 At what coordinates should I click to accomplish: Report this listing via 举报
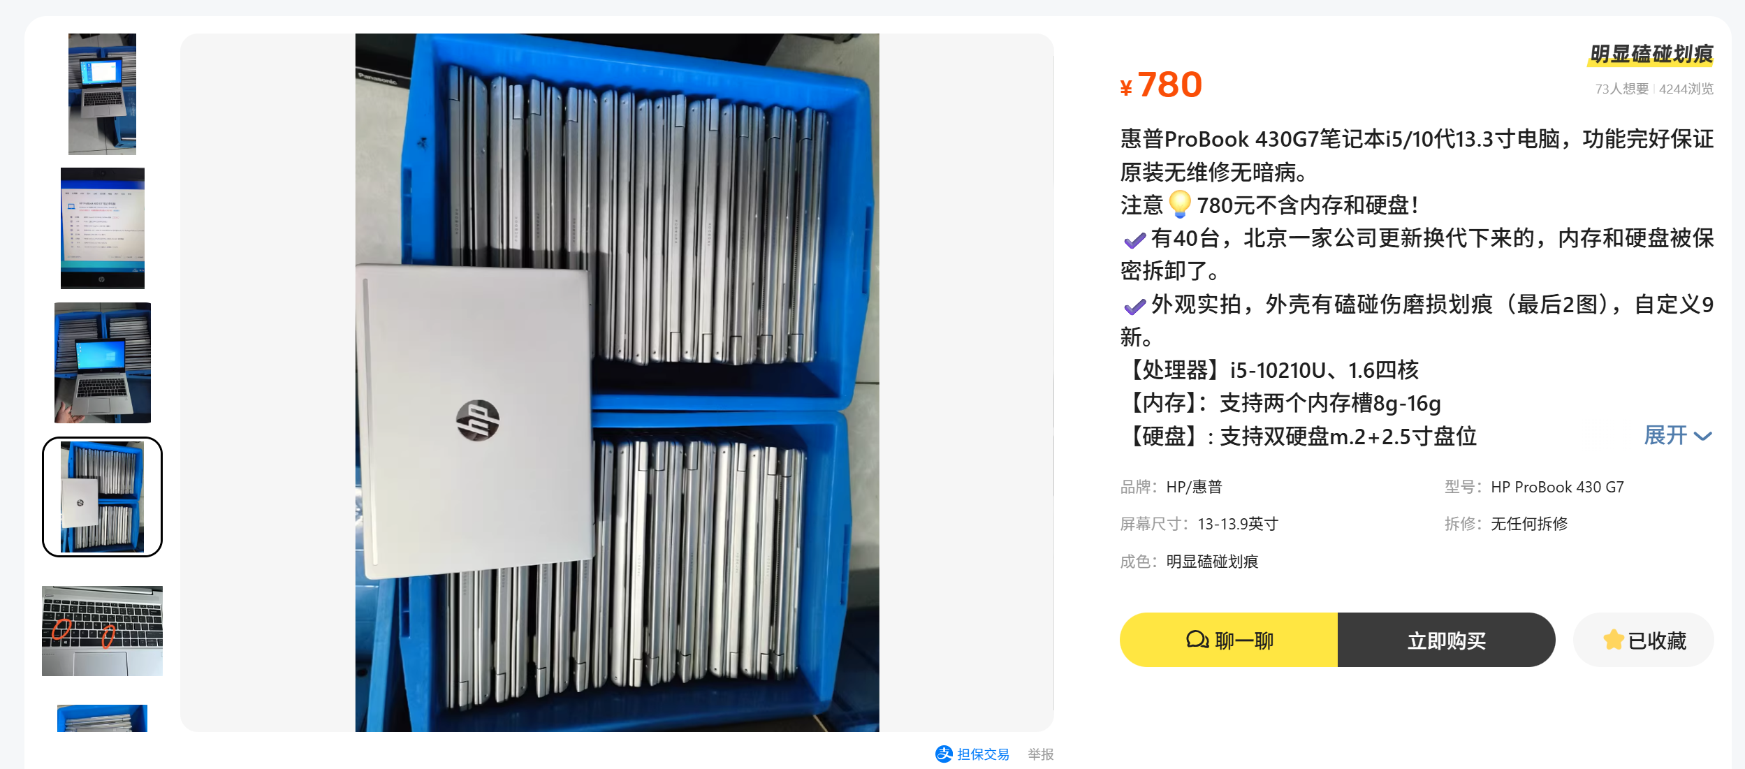click(1040, 754)
